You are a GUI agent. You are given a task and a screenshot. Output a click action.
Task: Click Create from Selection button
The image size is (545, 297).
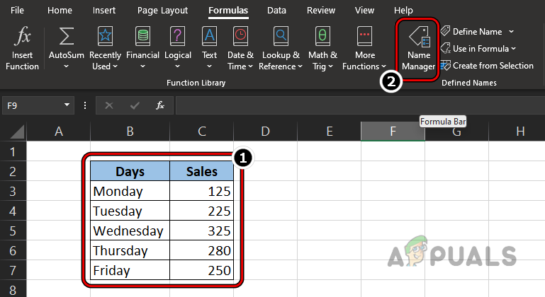pos(486,66)
